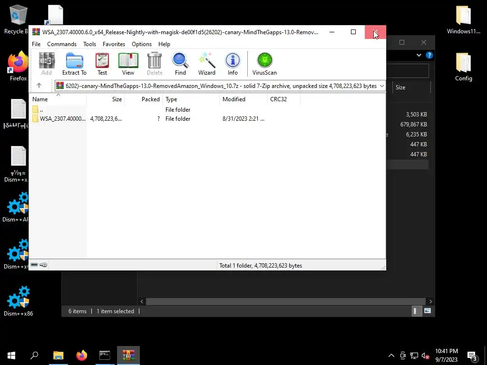The image size is (487, 365).
Task: Sort by Modified column header
Action: pyautogui.click(x=243, y=99)
